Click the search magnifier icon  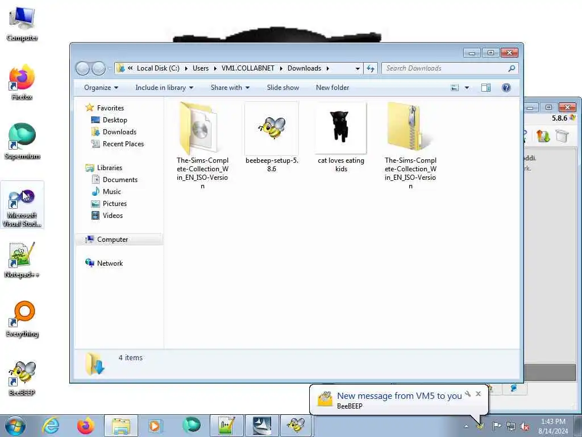[512, 68]
